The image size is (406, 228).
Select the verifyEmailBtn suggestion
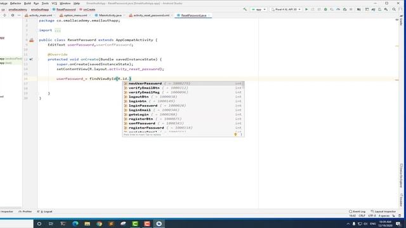tap(183, 88)
